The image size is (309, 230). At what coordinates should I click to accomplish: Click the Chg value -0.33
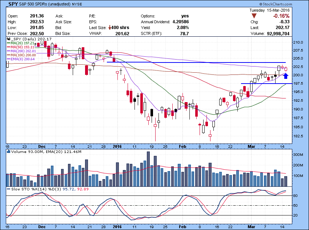click(284, 22)
